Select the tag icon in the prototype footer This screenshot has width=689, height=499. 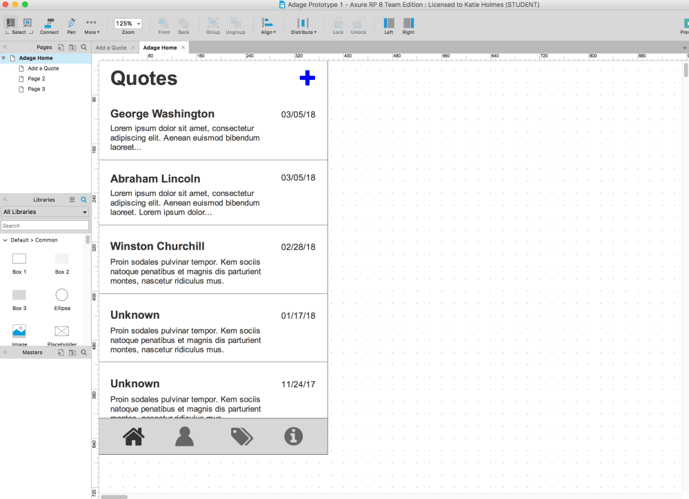coord(241,436)
